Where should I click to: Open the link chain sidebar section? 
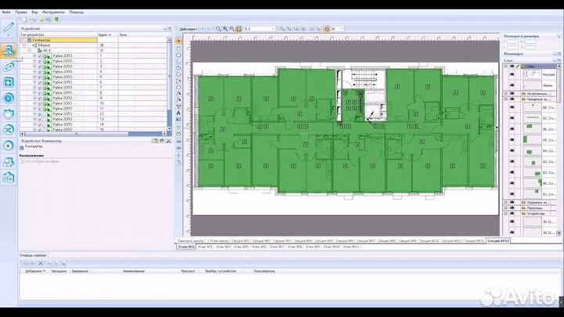pyautogui.click(x=9, y=69)
